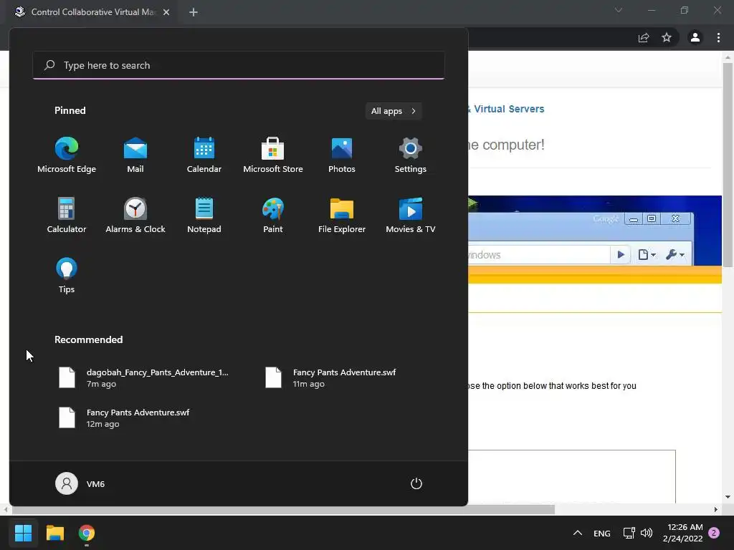Click the ENG language indicator
The height and width of the screenshot is (550, 734).
coord(601,533)
